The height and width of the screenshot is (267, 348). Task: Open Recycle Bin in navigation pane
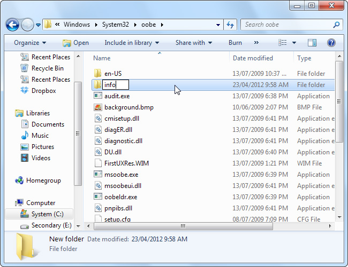pos(42,68)
